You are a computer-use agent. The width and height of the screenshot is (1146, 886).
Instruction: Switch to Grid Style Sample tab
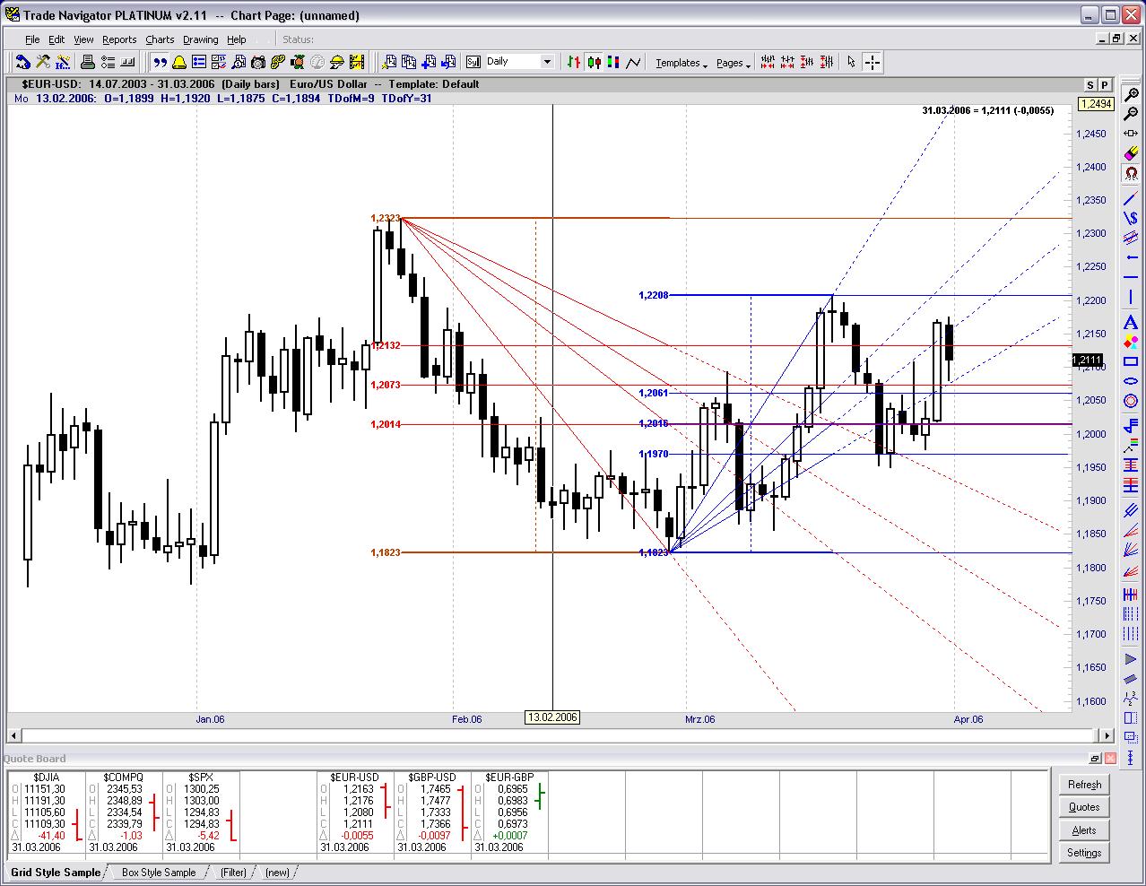pos(56,873)
